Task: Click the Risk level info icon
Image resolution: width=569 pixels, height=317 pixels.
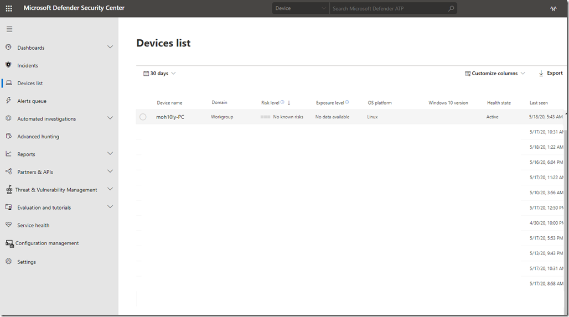Action: 282,102
